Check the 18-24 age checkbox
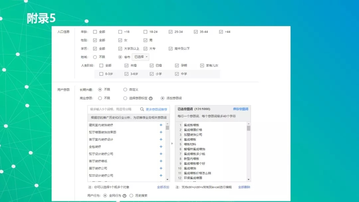 (145, 32)
